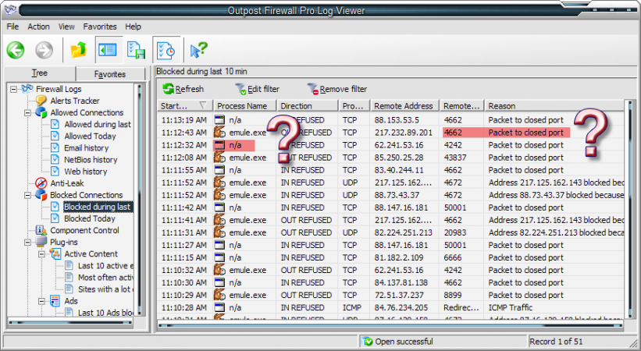This screenshot has height=351, width=641.
Task: Select NetBios history tree item
Action: (91, 160)
